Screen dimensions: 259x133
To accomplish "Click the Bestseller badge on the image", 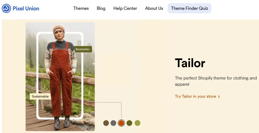I will (x=83, y=49).
